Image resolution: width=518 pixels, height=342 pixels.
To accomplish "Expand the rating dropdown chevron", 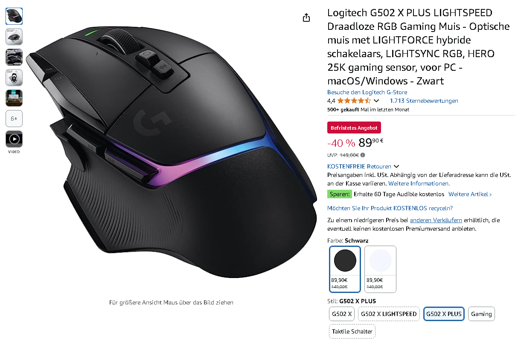I will pyautogui.click(x=376, y=101).
